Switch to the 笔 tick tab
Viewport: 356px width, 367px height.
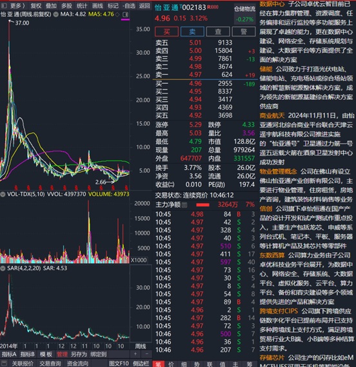point(158,364)
